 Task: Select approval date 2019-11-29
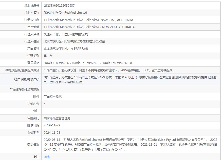tap(52, 125)
